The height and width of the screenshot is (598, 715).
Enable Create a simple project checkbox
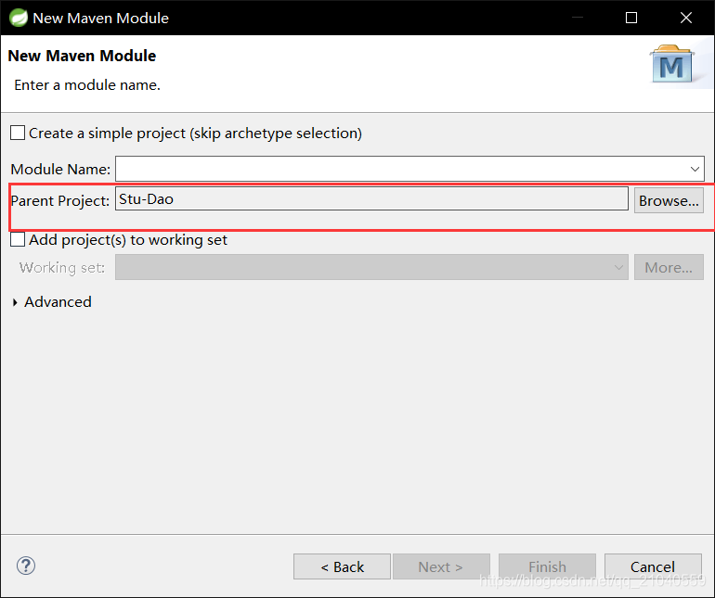pyautogui.click(x=18, y=133)
